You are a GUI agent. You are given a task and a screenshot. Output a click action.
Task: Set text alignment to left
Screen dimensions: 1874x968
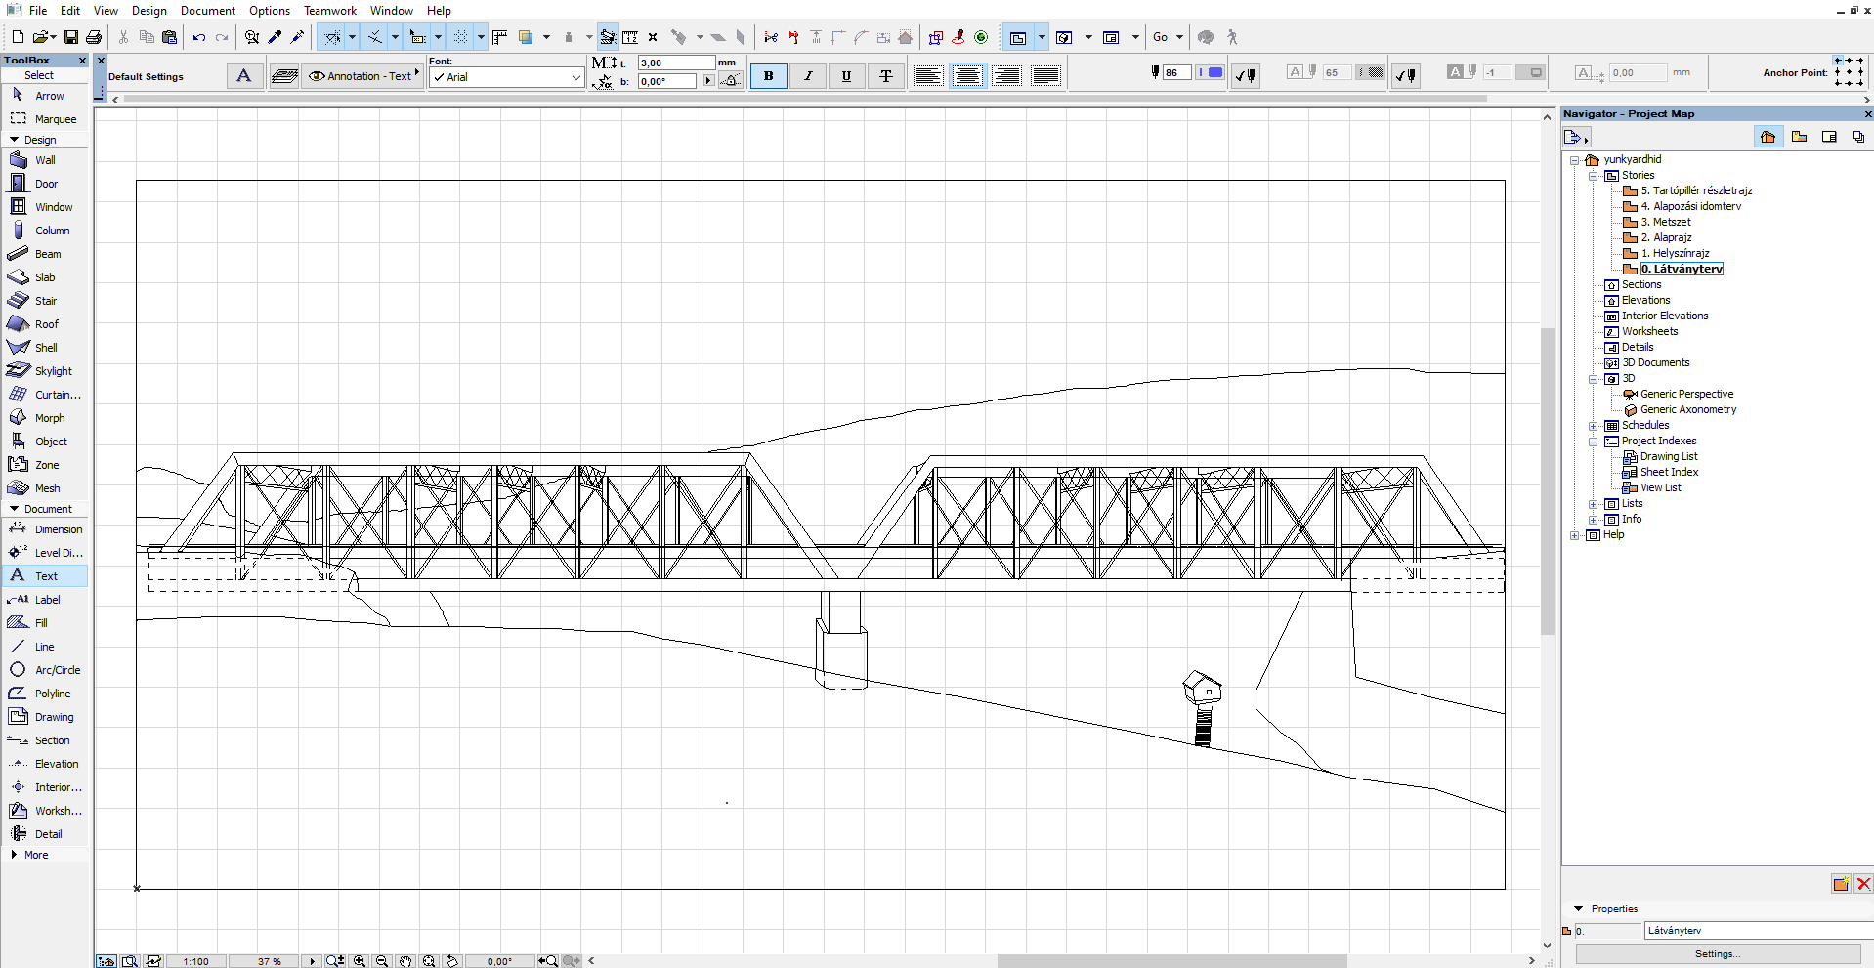point(928,75)
